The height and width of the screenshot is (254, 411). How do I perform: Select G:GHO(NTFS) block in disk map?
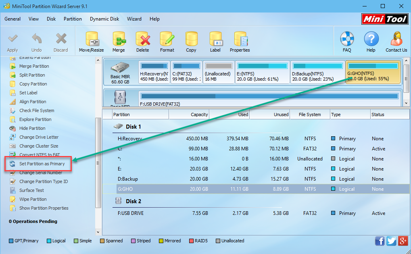tap(373, 72)
